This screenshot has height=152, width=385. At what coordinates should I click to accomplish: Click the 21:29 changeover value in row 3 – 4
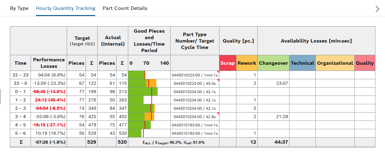tap(281, 117)
